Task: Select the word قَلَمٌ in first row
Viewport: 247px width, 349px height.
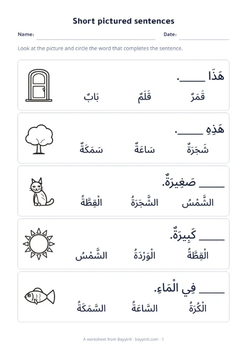Action: 145,97
